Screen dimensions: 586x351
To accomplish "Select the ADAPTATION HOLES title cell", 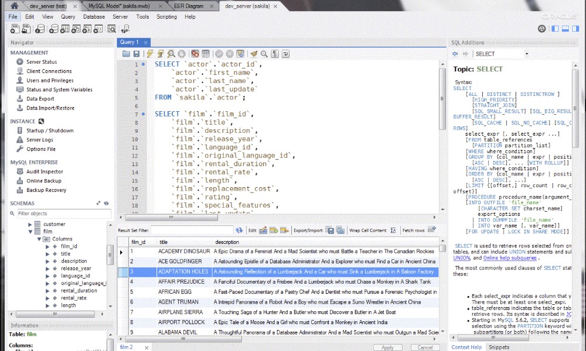I will point(185,272).
